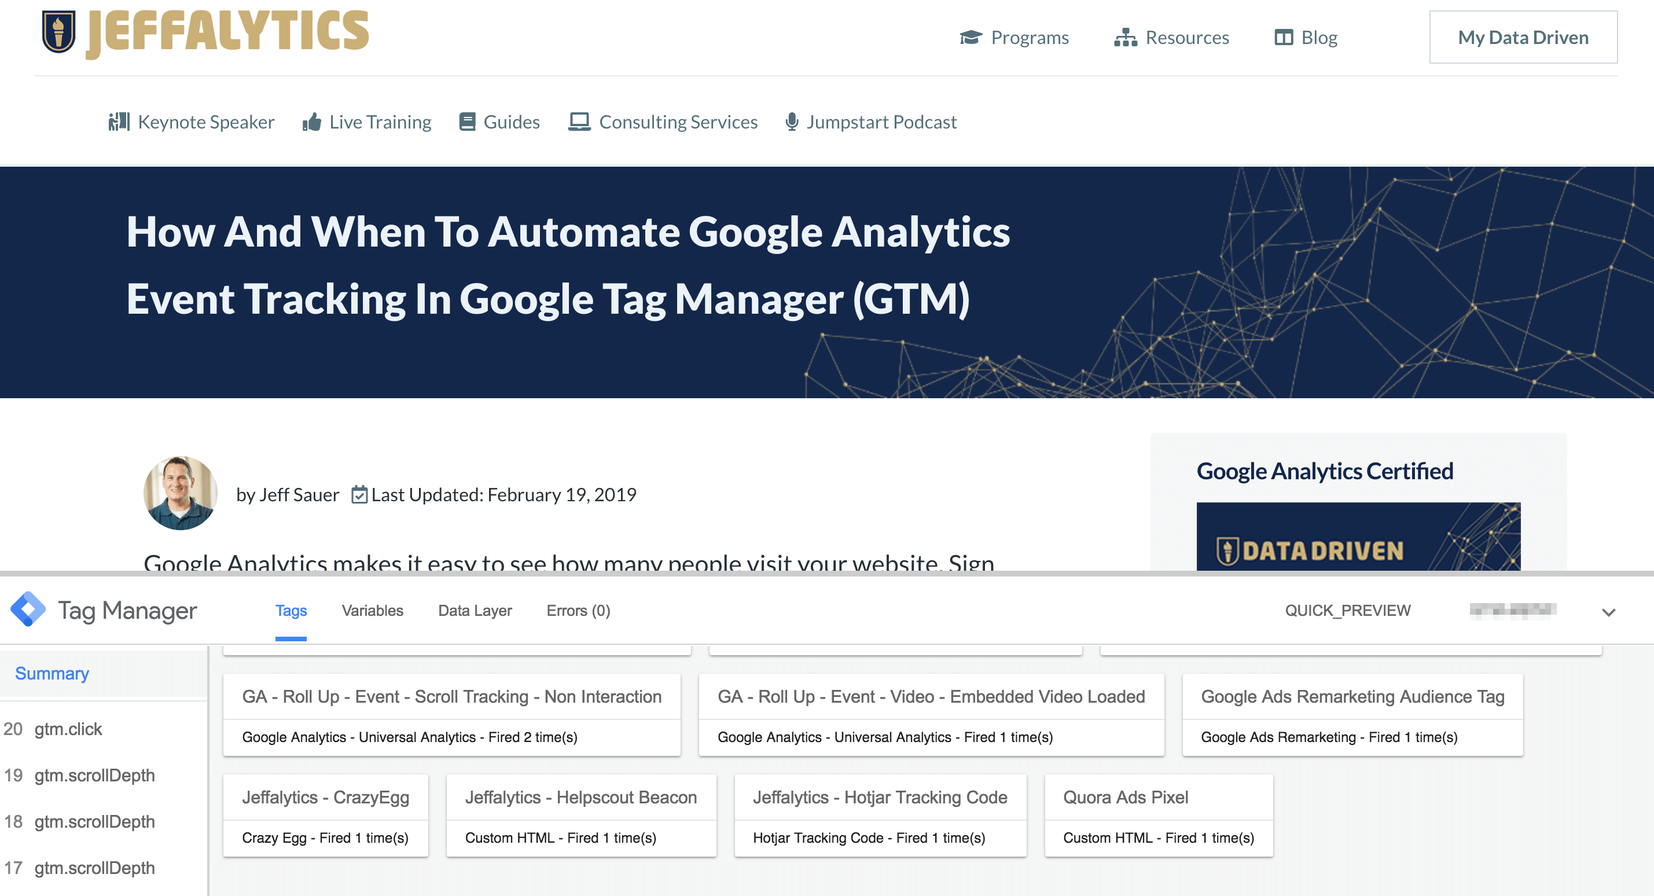Click 'Hotjar Tracking Code - Fired 1 time(s)' text
Image resolution: width=1654 pixels, height=896 pixels.
coord(869,838)
